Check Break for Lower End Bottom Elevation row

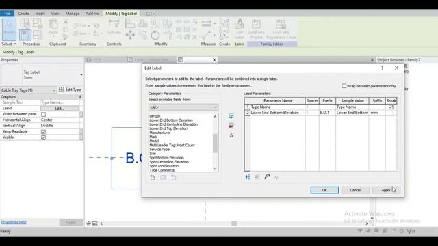[391, 113]
